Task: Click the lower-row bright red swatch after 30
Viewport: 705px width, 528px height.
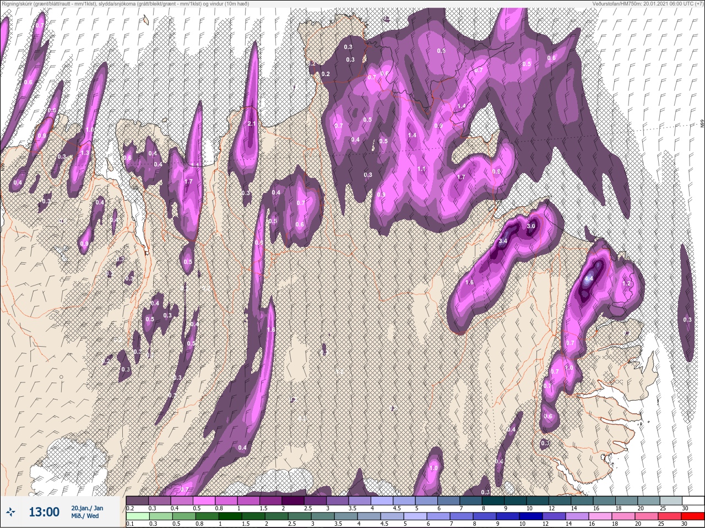Action: point(692,516)
